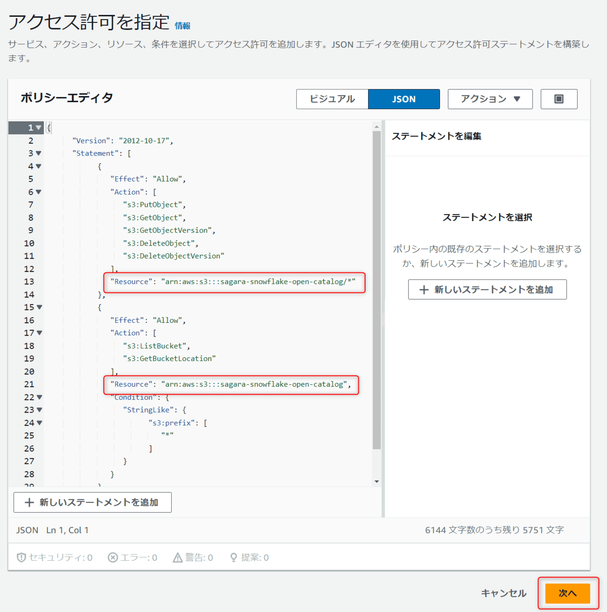Click the 提案: 0 lightbulb indicator

tap(249, 558)
